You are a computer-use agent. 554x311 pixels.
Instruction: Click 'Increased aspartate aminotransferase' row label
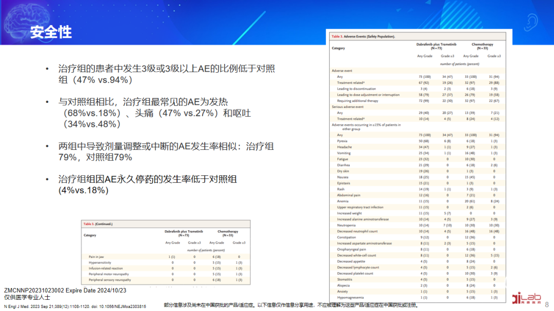pos(364,243)
